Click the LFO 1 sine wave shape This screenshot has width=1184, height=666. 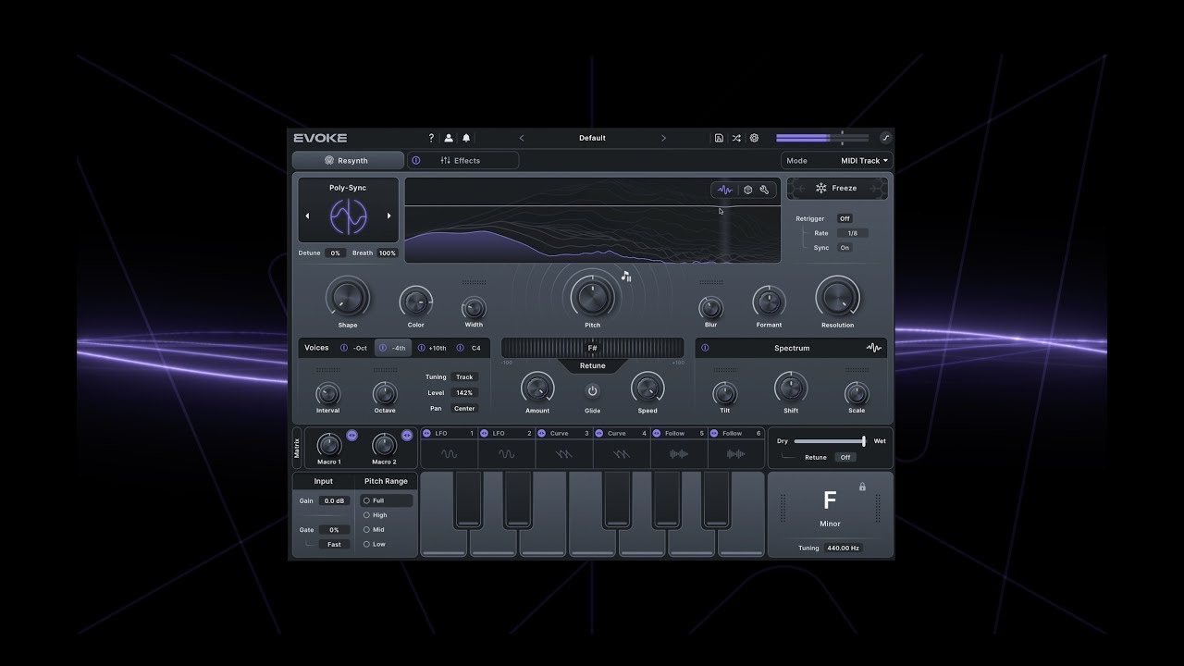(x=449, y=454)
